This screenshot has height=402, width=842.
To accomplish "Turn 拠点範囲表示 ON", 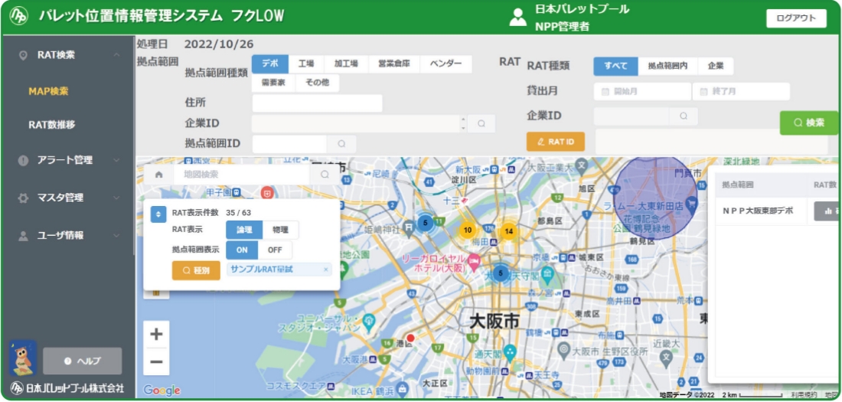I will click(x=242, y=250).
